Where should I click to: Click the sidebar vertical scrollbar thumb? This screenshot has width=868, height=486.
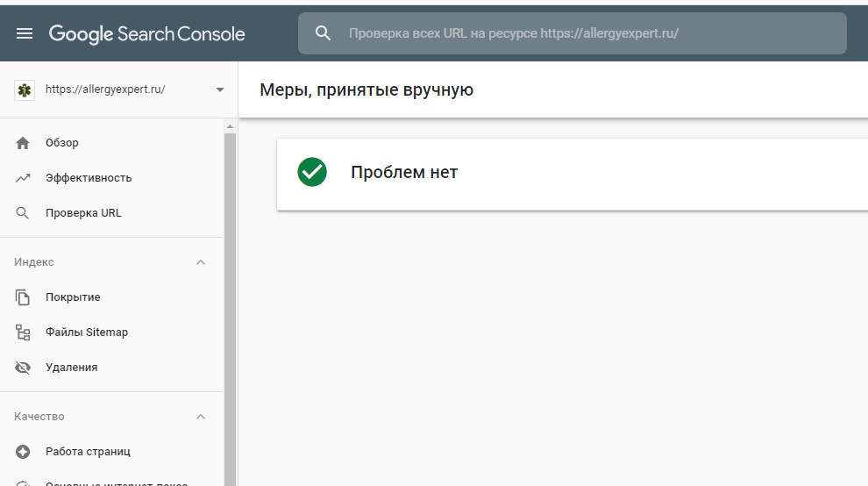coord(230,309)
